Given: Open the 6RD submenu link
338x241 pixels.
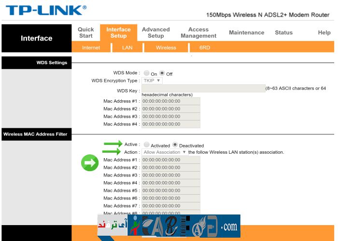Looking at the screenshot, I should (205, 48).
